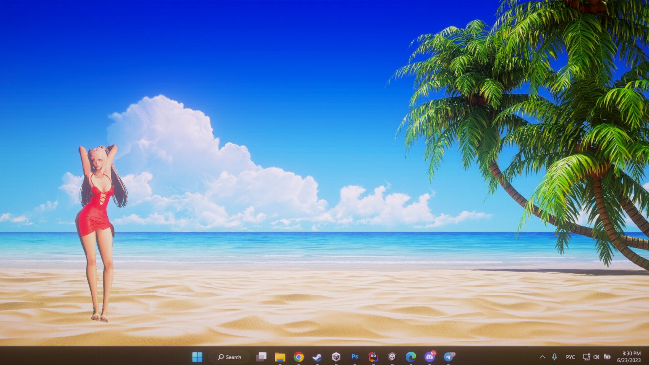Open Discord showing 9+ notifications

(430, 357)
